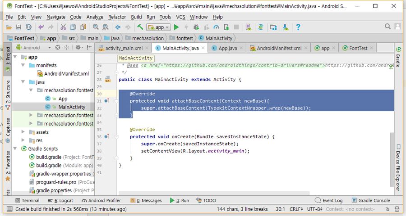Screen dimensions: 406x216
Task: Click the Search Everywhere magnifier icon
Action: pos(388,27)
